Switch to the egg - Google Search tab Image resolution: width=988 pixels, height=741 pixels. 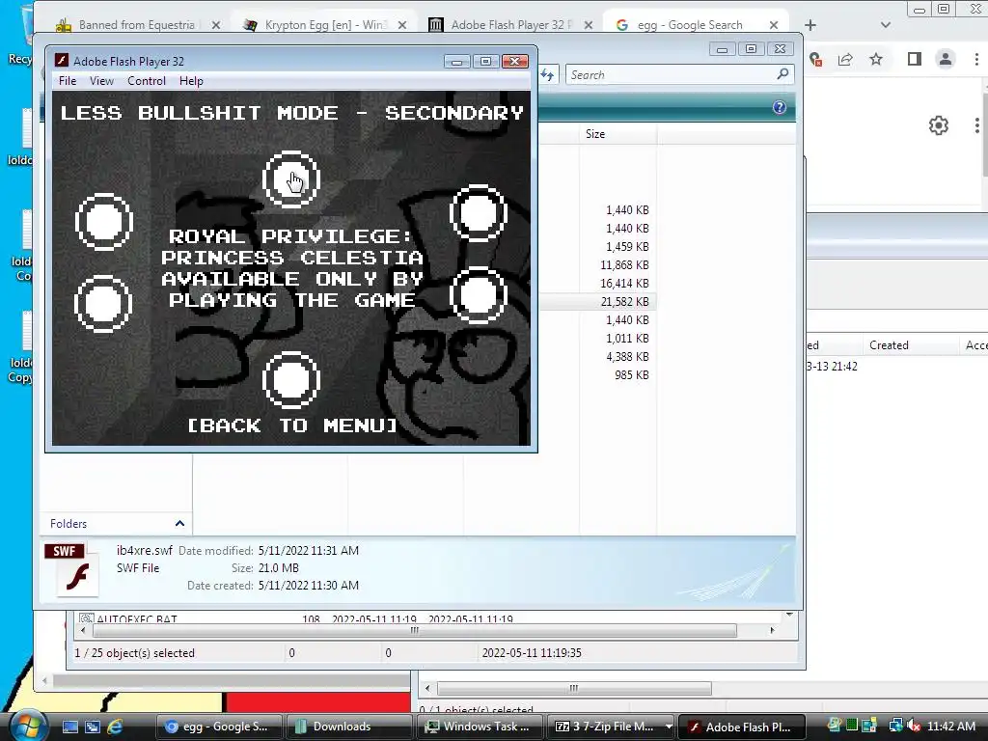[x=690, y=24]
